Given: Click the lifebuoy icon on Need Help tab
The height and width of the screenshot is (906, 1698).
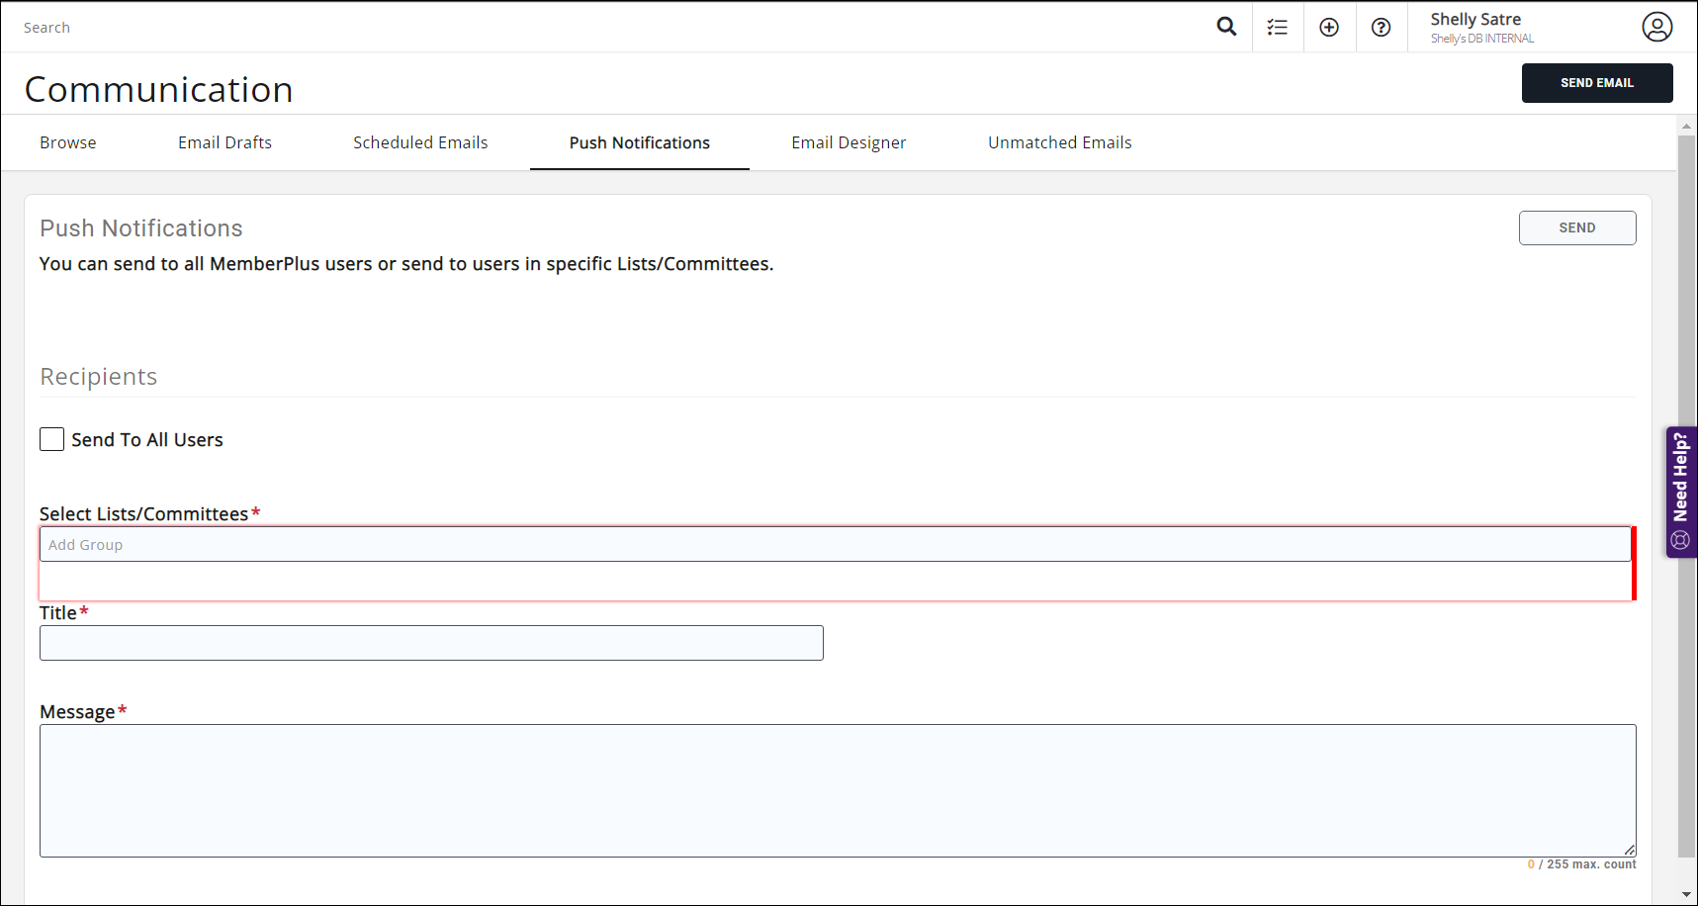Looking at the screenshot, I should click(x=1679, y=540).
